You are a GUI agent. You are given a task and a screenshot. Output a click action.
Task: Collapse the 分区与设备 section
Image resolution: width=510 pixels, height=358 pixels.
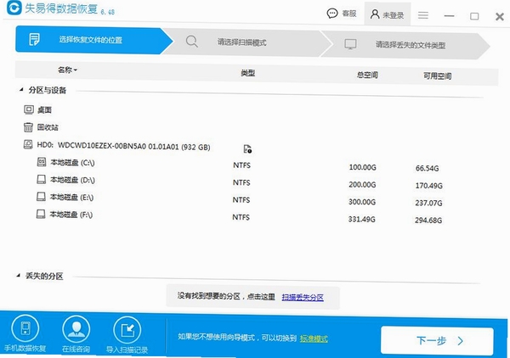coord(21,89)
